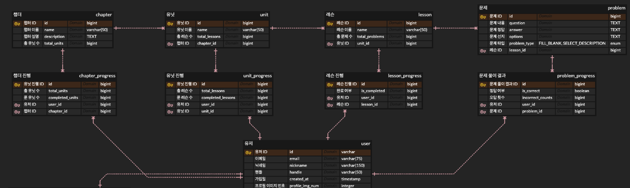Click the foreign key icon beside lesson_id in lesson_progress

[330, 105]
